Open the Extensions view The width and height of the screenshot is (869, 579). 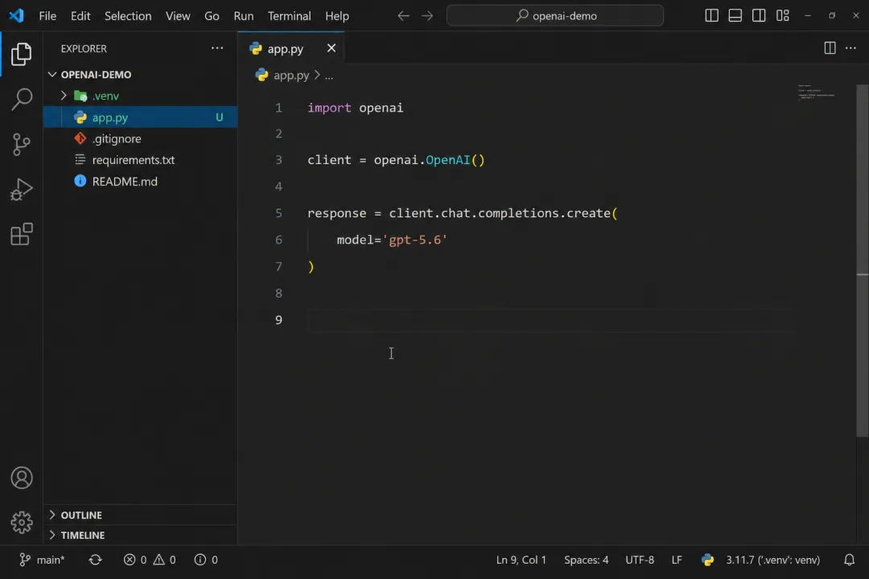point(21,234)
